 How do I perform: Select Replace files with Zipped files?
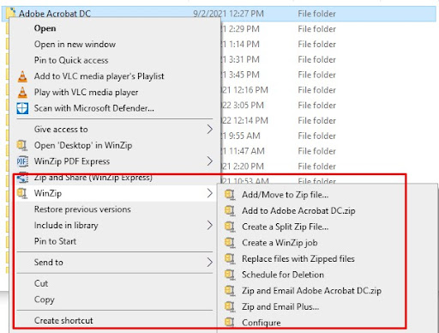tap(298, 259)
